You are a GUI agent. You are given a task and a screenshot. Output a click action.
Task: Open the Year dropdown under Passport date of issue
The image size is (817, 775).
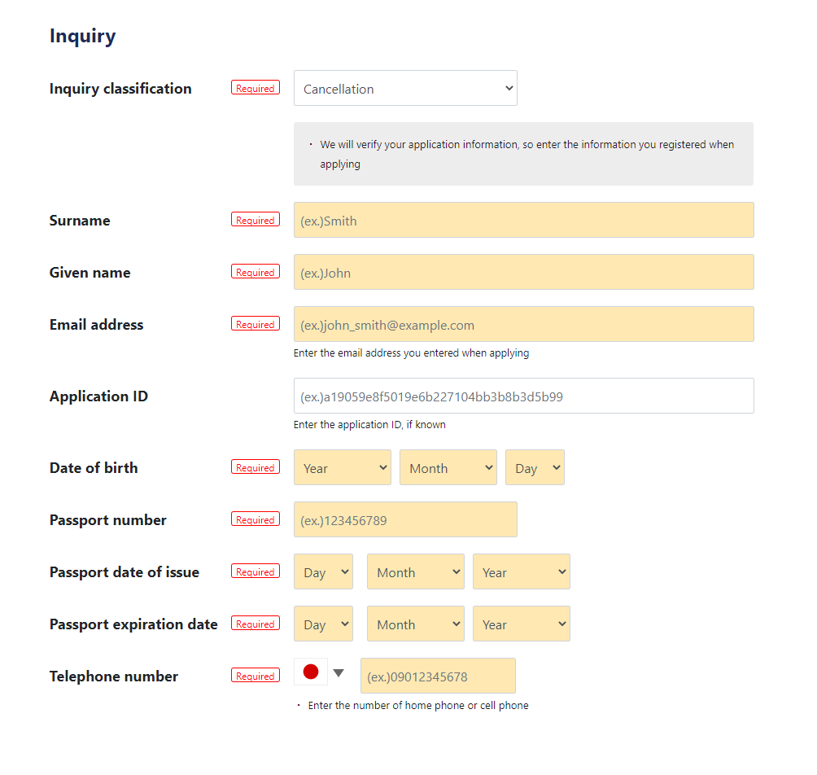click(521, 571)
